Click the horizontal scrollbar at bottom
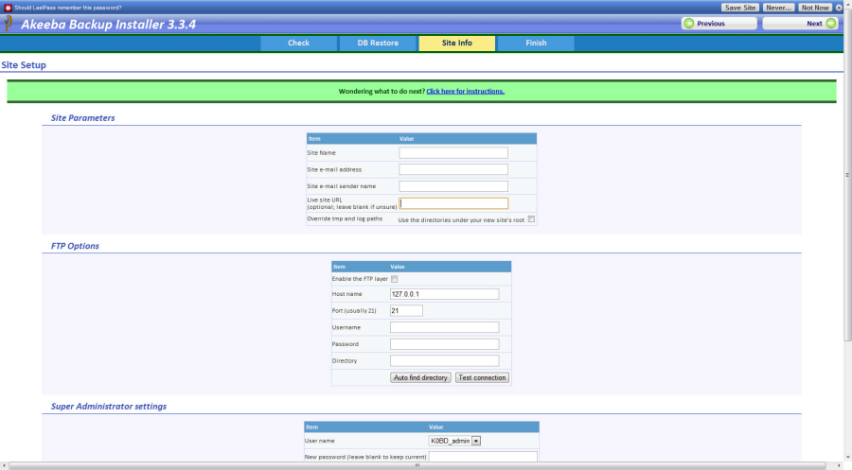852x470 pixels. 417,465
